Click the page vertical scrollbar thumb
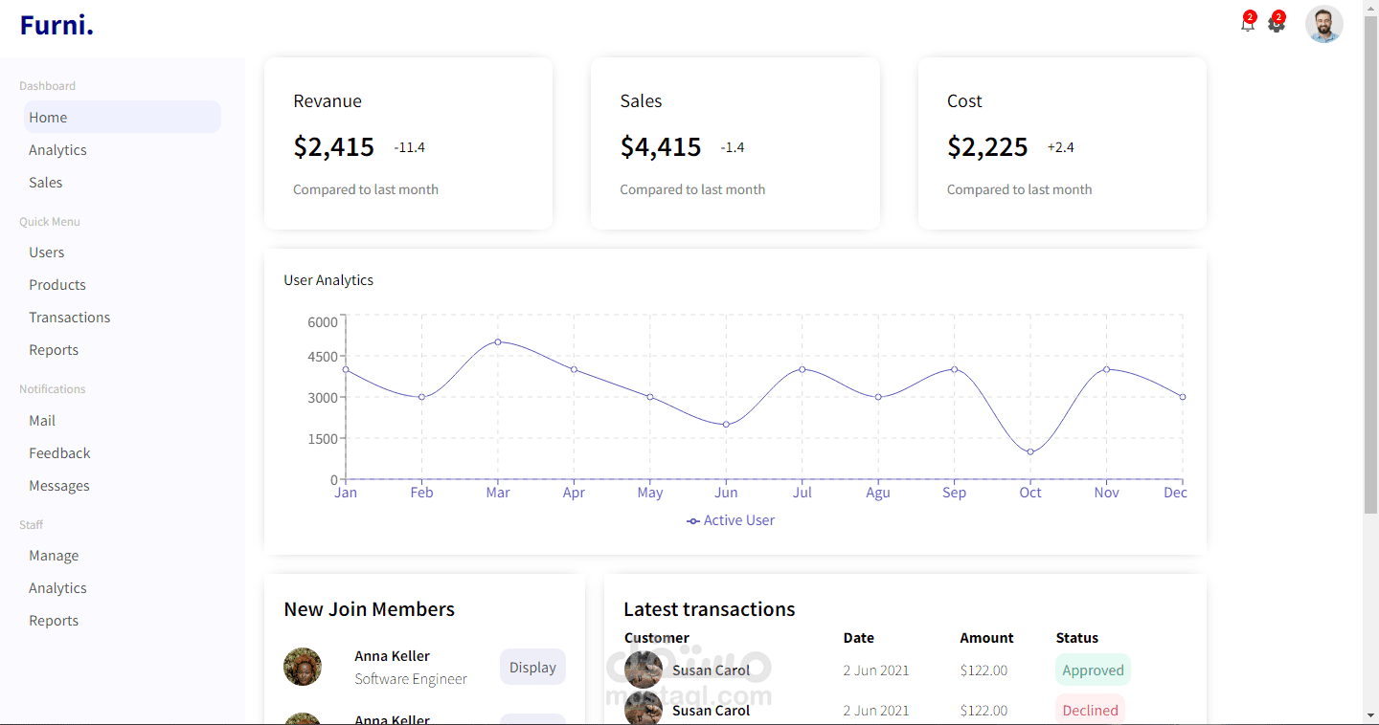1379x725 pixels. 1370,263
